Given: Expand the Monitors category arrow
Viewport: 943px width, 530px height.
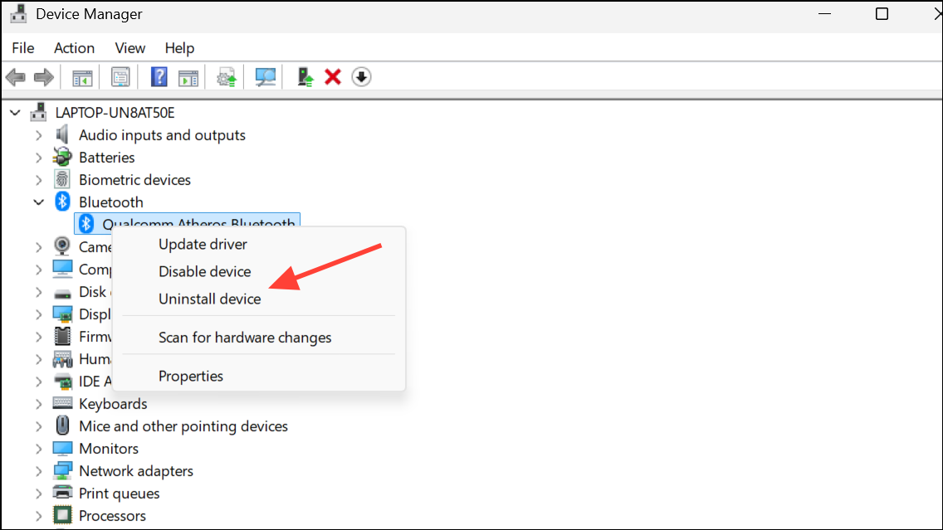Looking at the screenshot, I should [x=39, y=448].
